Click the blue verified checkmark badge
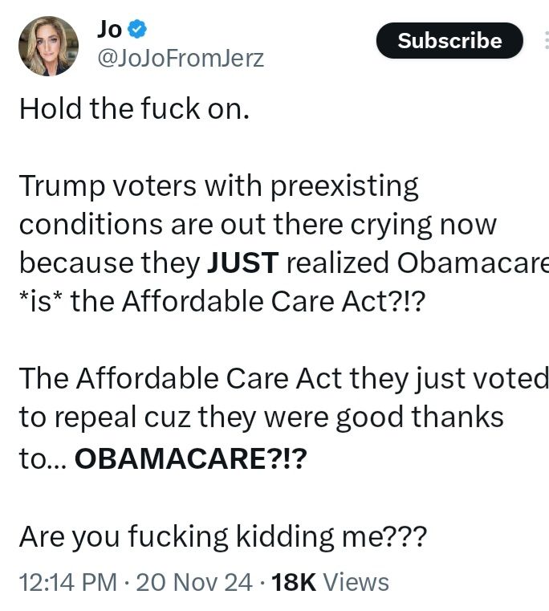The image size is (549, 611). (136, 30)
